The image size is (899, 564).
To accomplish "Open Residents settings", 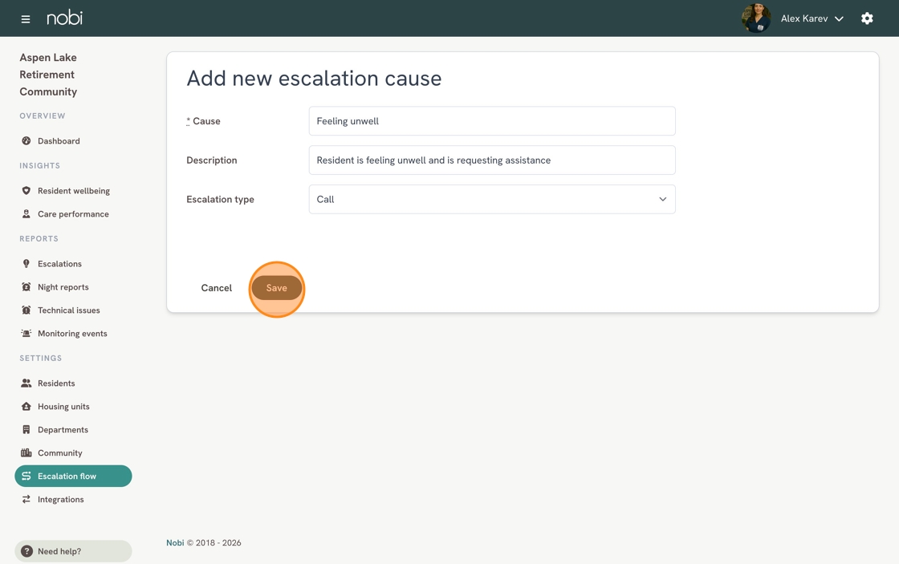I will (x=56, y=383).
